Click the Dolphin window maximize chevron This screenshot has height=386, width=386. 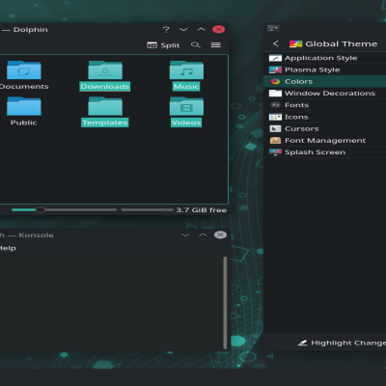[201, 30]
